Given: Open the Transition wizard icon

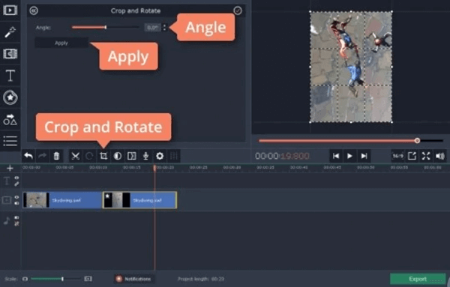Looking at the screenshot, I should 132,156.
